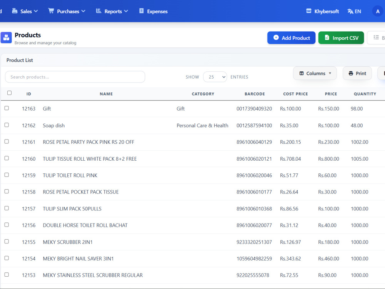Click the plus icon on Add Product
This screenshot has height=289, width=385.
(x=276, y=38)
